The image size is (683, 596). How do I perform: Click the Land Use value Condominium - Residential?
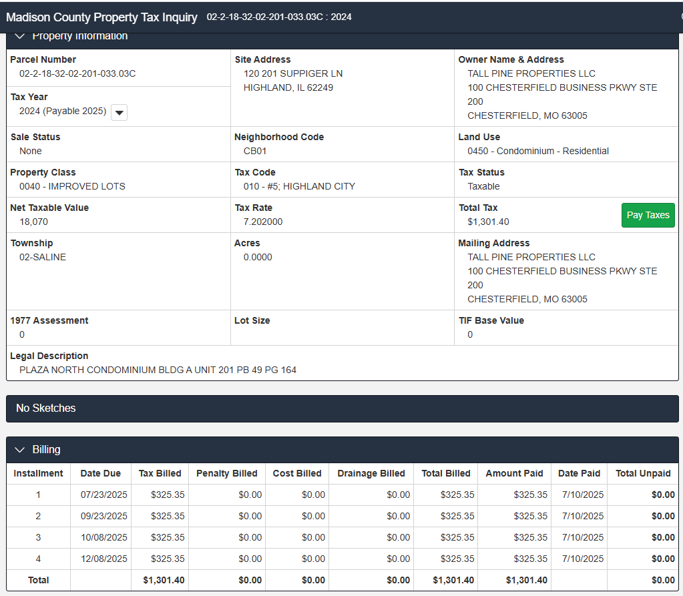coord(538,151)
